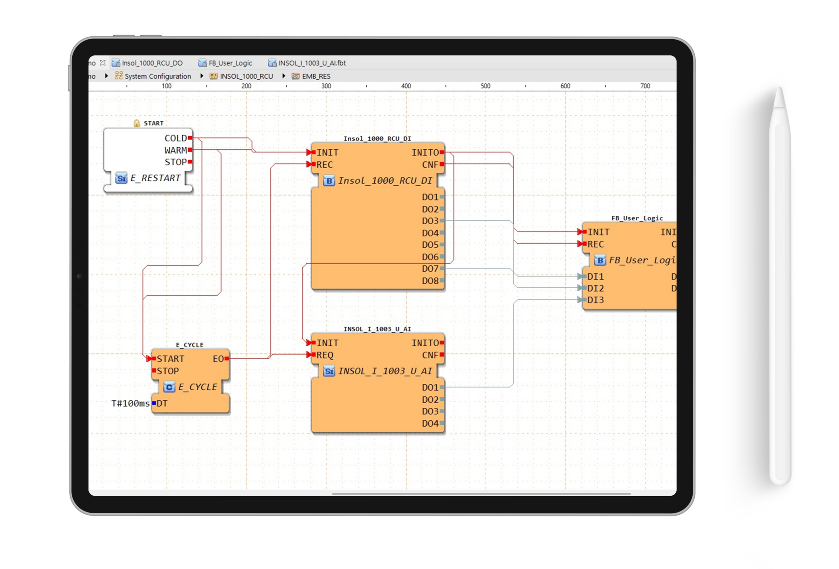Image resolution: width=839 pixels, height=569 pixels.
Task: Click the START block instance name label
Action: coord(154,123)
